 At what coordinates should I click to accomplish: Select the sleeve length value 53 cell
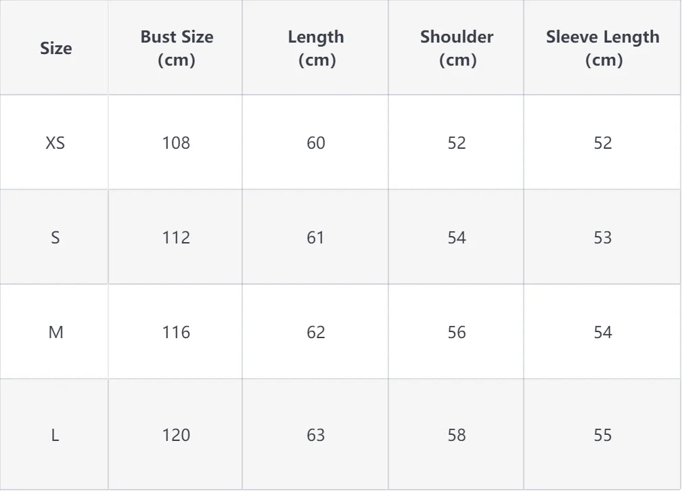[x=603, y=237]
